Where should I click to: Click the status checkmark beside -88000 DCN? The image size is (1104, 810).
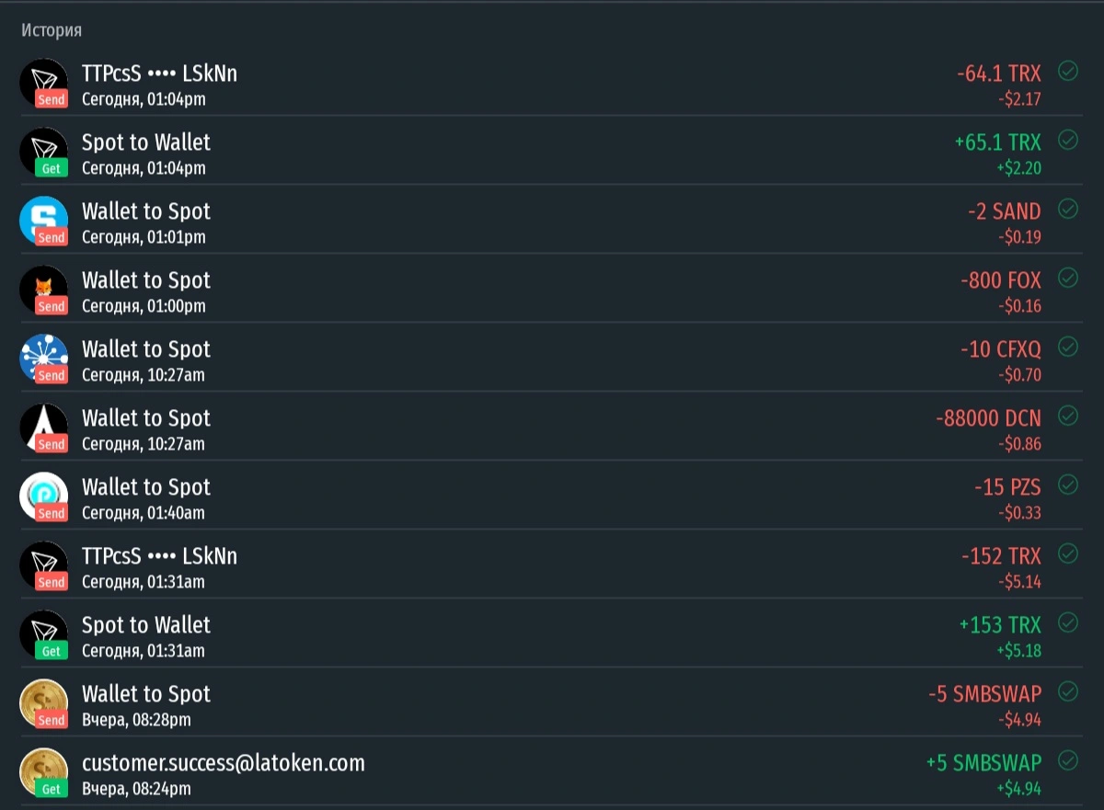point(1068,416)
